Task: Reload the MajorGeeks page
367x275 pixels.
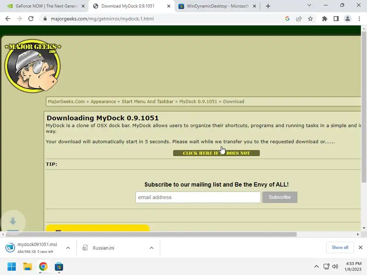Action: click(x=31, y=19)
